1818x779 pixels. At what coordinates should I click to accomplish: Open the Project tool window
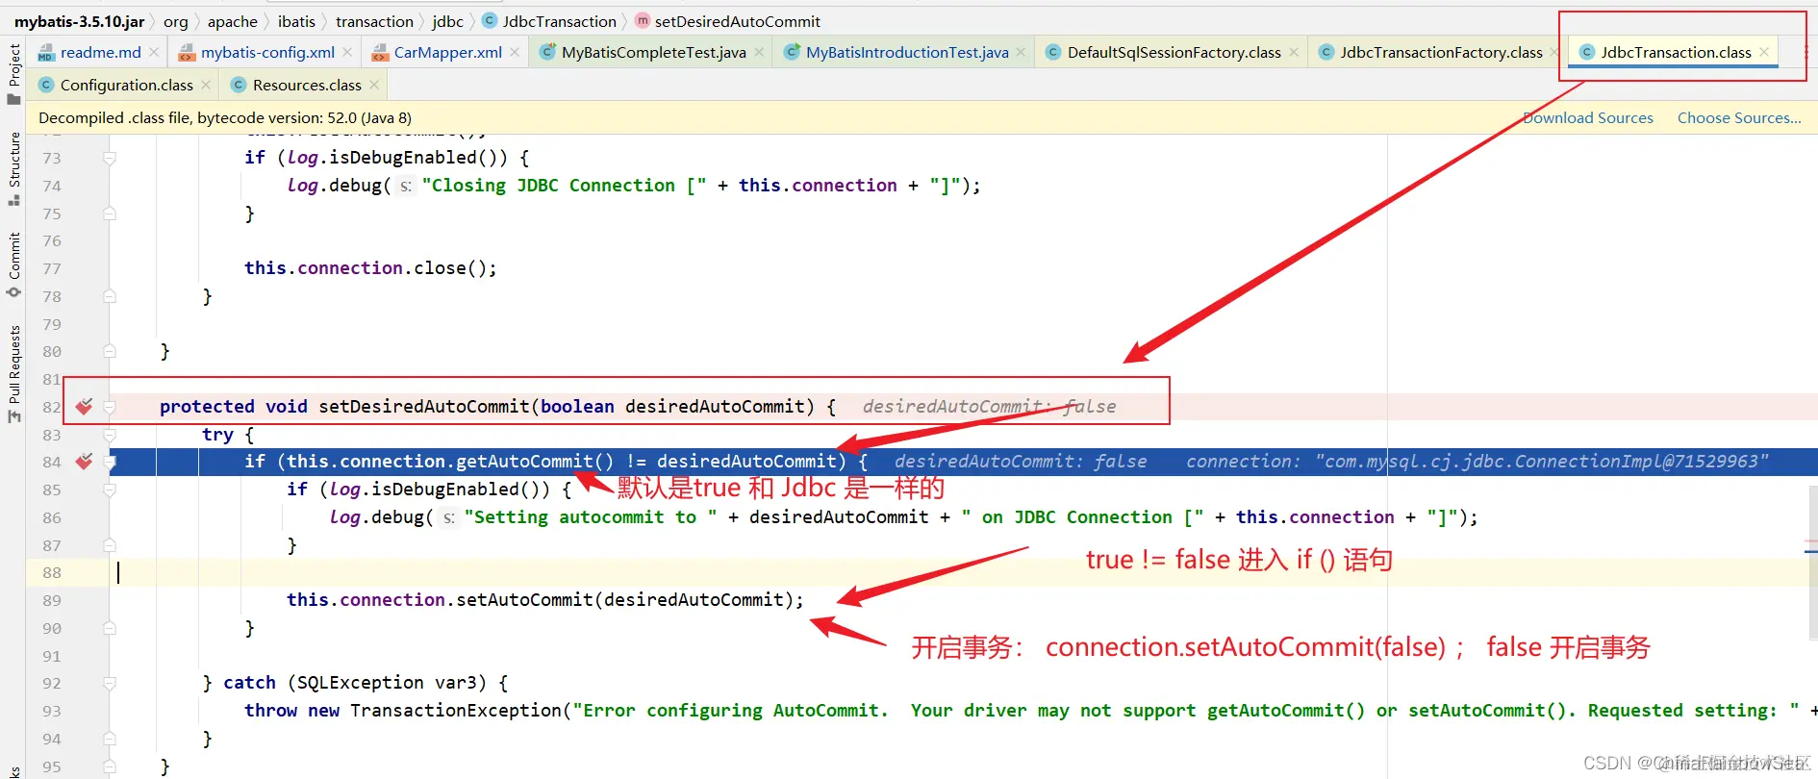point(13,73)
